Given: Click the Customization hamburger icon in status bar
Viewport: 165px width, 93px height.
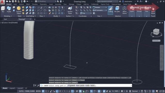Looking at the screenshot, I should 163,91.
